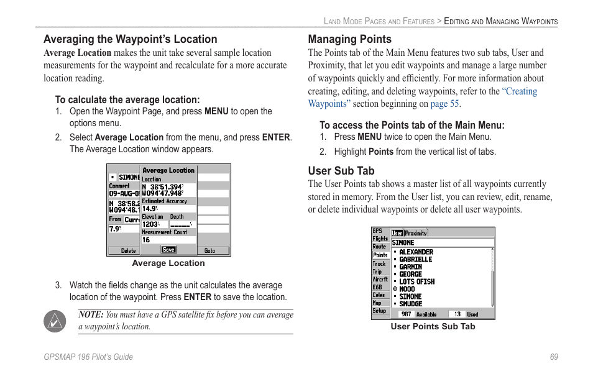The height and width of the screenshot is (384, 593).
Task: Click the SIMONE name entry field
Action: pyautogui.click(x=443, y=243)
